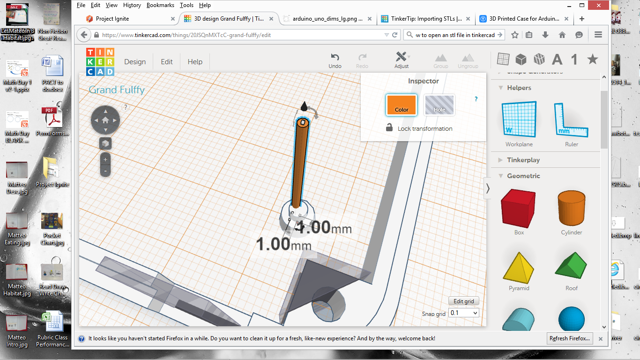Select the solid cube view icon

pos(521,59)
